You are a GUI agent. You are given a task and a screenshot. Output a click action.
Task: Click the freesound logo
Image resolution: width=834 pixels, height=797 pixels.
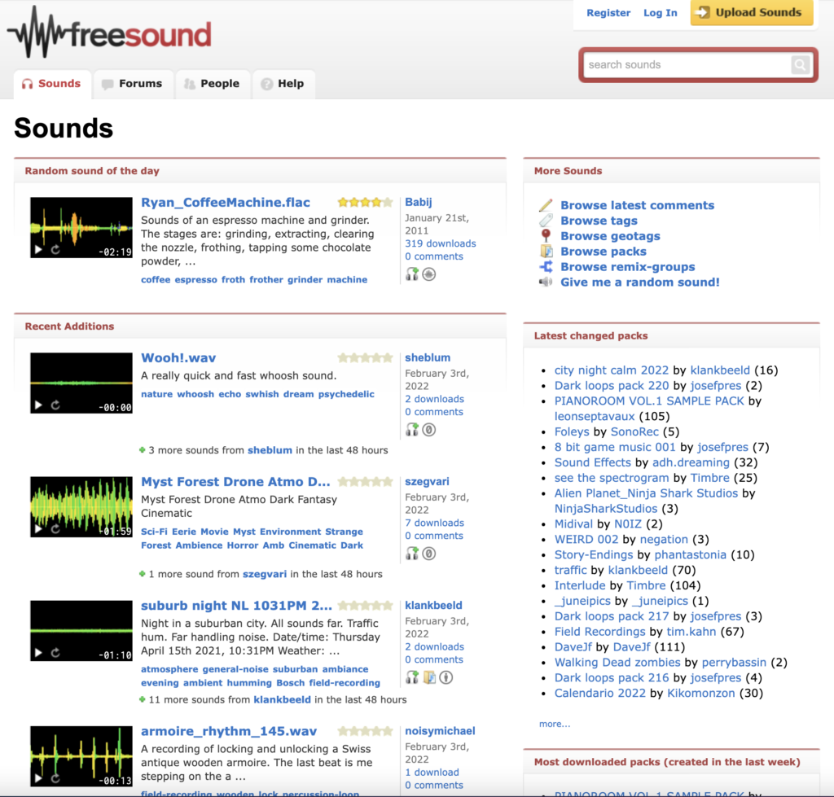click(110, 33)
